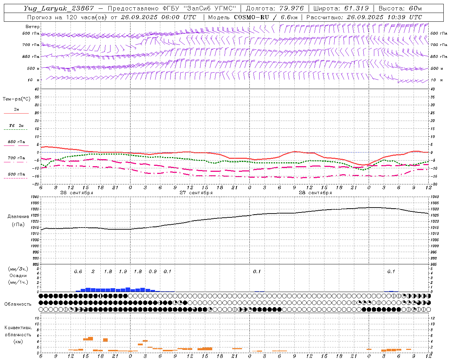Click the Прогноз на 120 часа(ов) text
The height and width of the screenshot is (359, 449).
pos(68,17)
